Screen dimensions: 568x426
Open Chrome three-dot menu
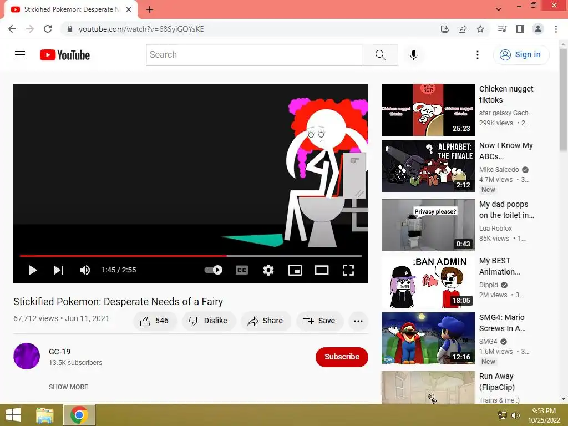556,29
